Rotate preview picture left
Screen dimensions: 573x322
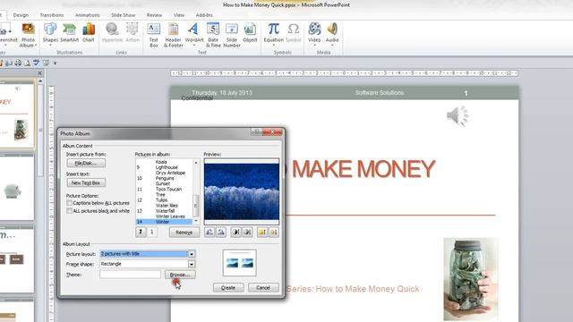[x=210, y=232]
